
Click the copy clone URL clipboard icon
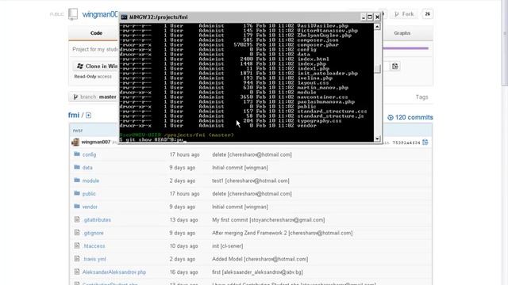tap(395, 66)
